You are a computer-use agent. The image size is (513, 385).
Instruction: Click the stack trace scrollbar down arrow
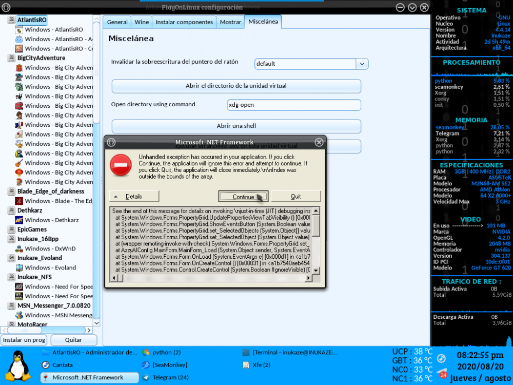coord(316,270)
